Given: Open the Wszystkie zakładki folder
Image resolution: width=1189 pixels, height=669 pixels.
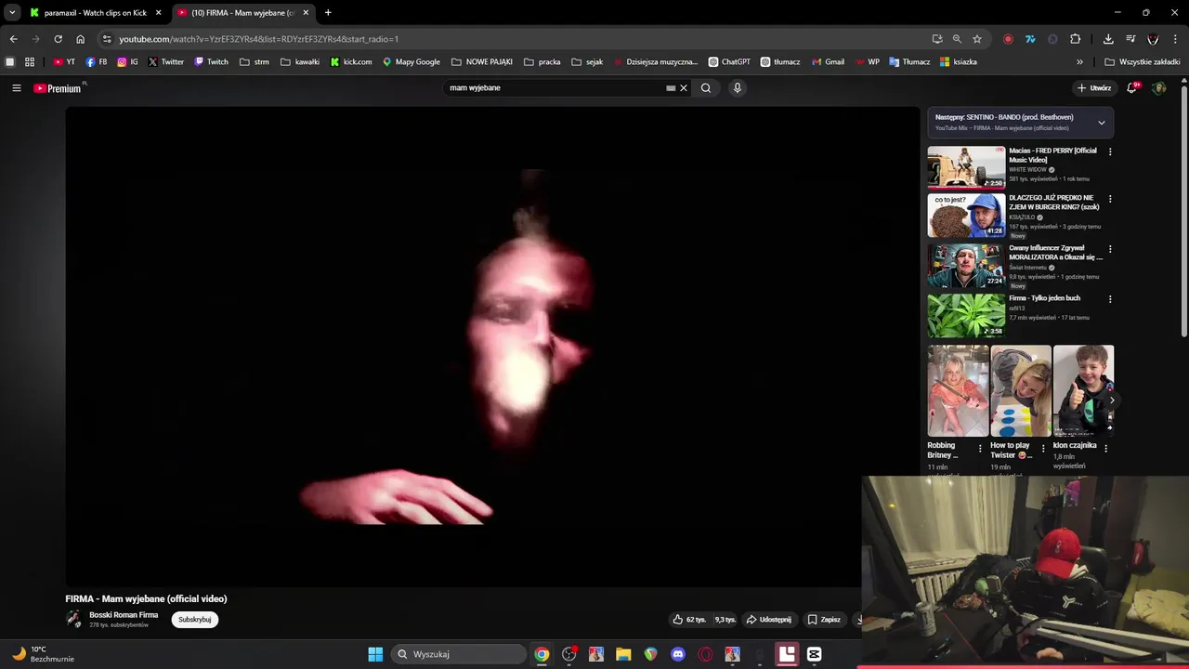Looking at the screenshot, I should [x=1143, y=62].
